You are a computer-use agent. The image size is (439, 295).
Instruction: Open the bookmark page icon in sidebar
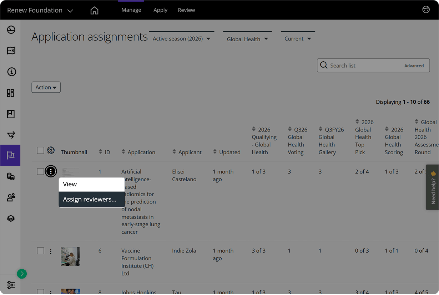(x=11, y=114)
